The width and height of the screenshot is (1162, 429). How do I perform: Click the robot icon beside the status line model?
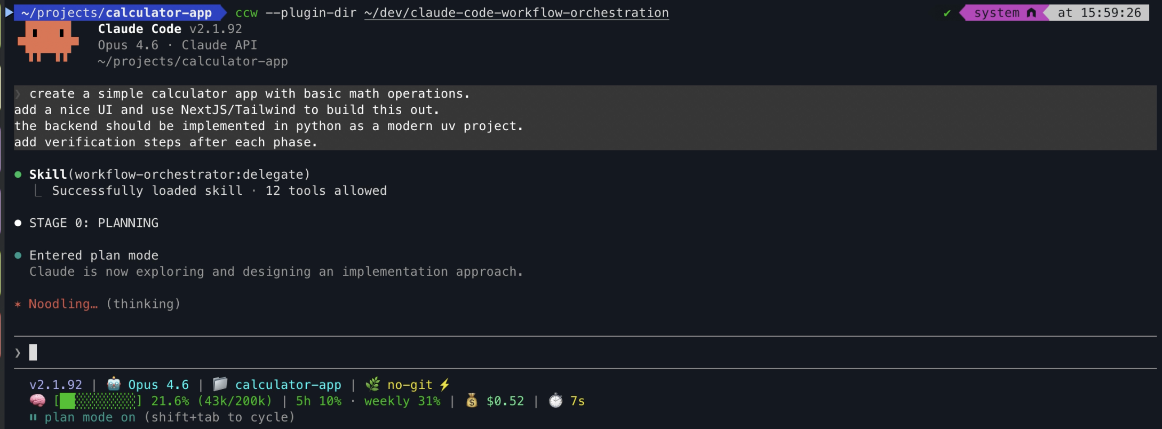tap(114, 384)
